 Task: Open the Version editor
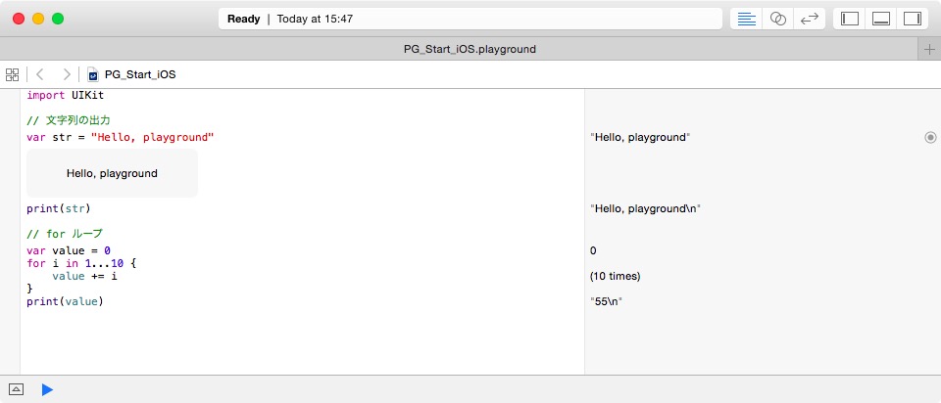tap(810, 19)
